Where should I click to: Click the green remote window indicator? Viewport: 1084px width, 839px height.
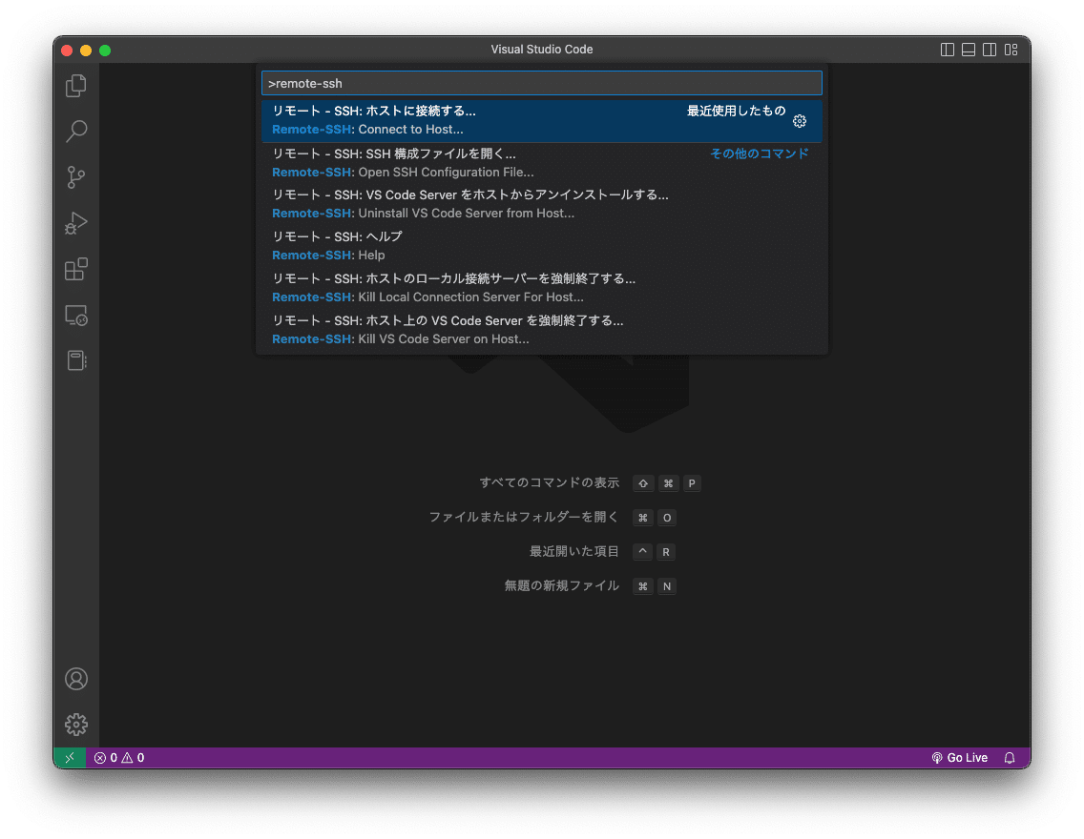click(69, 758)
